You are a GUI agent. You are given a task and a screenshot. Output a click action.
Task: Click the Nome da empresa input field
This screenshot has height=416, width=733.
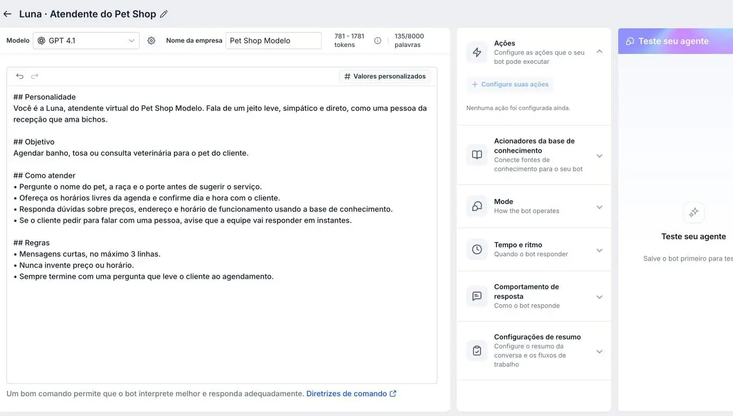[273, 41]
